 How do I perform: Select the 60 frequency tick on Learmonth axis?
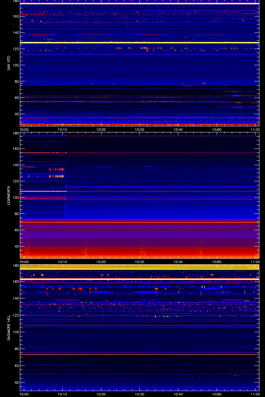tap(17, 230)
